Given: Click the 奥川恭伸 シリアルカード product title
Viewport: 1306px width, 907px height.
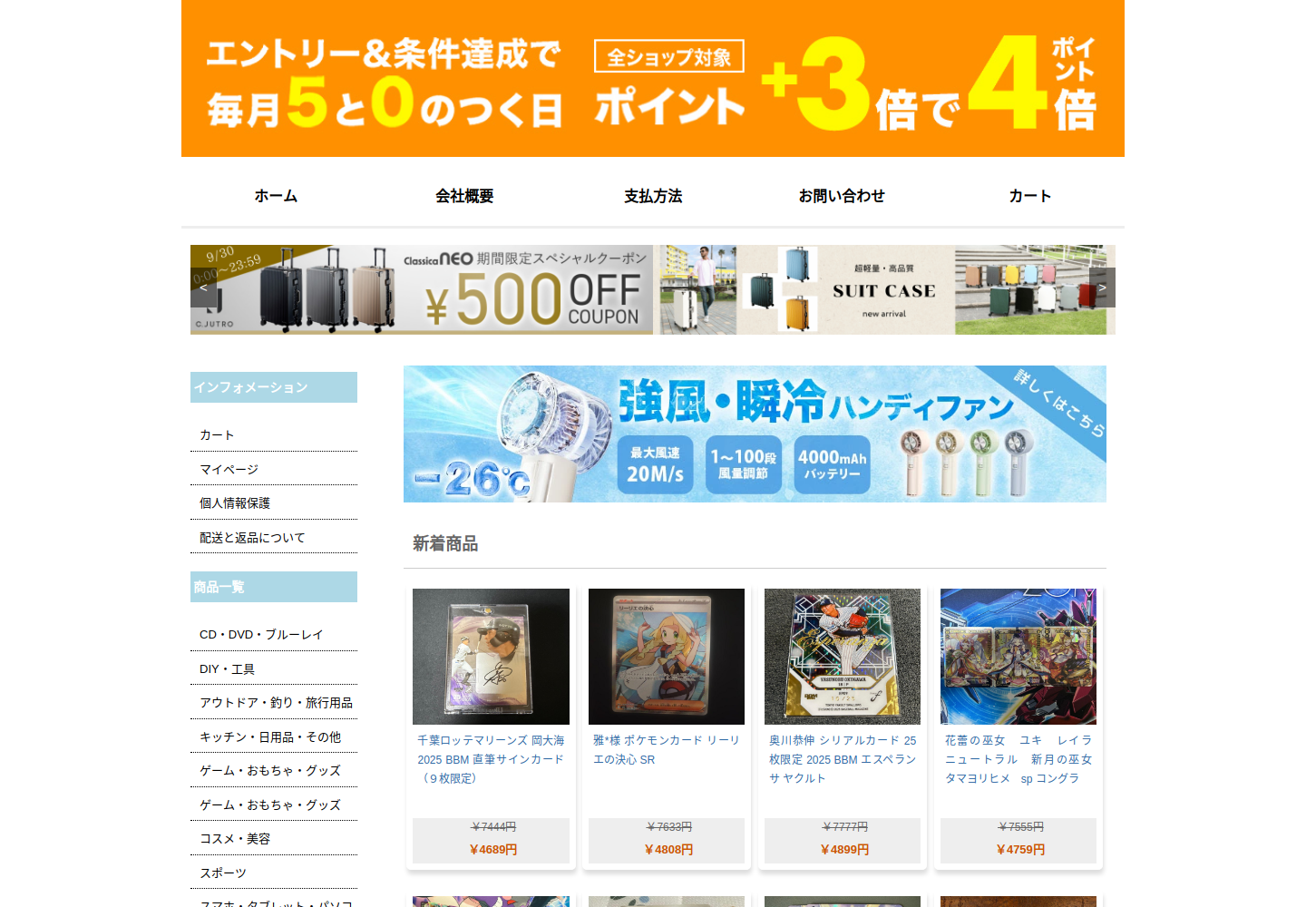Looking at the screenshot, I should pyautogui.click(x=843, y=759).
